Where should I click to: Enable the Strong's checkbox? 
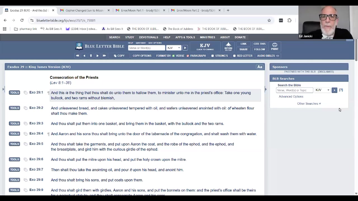pos(213,56)
